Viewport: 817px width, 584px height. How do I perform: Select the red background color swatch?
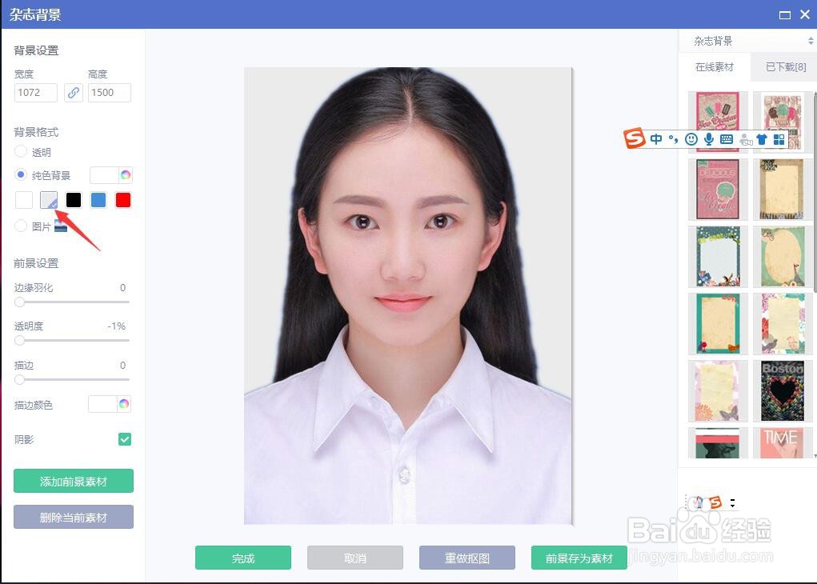[122, 199]
